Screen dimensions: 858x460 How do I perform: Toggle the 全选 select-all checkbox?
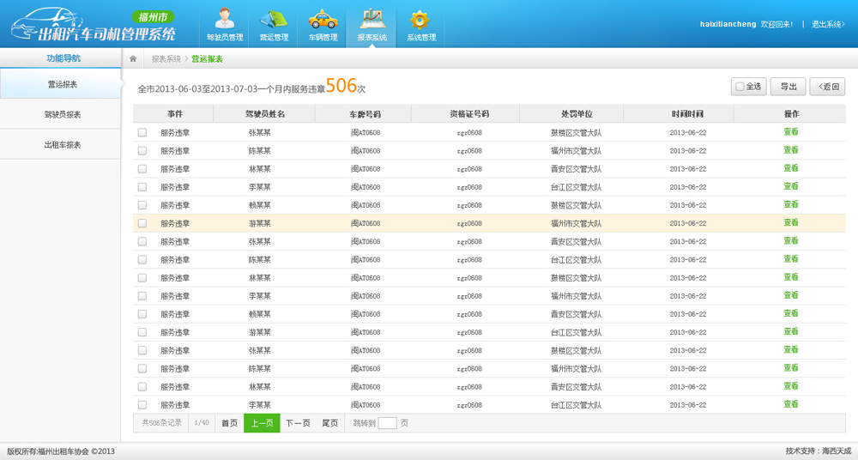(x=740, y=87)
